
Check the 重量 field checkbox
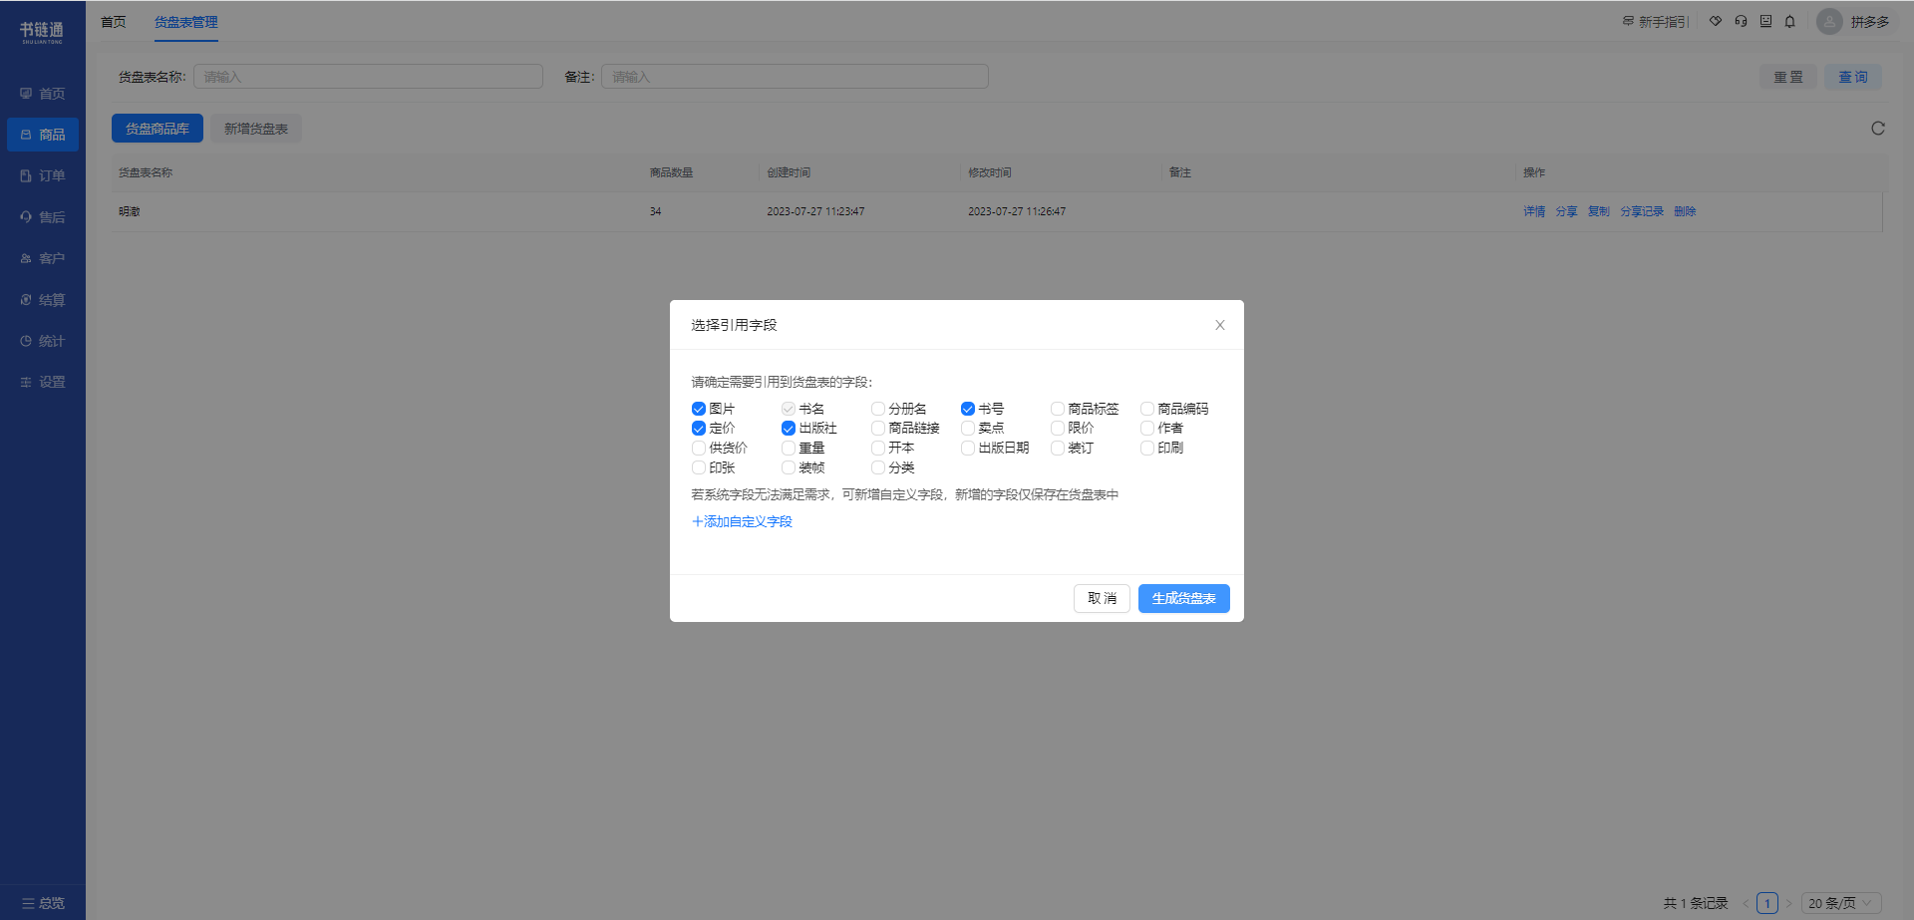tap(788, 449)
